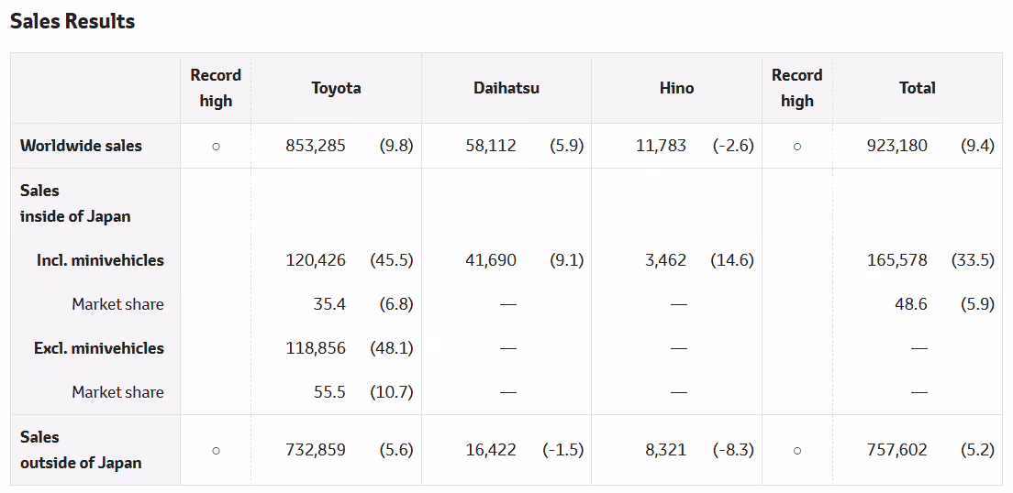Click the "Excl. minivehicles" row label
The width and height of the screenshot is (1013, 493).
coord(99,348)
